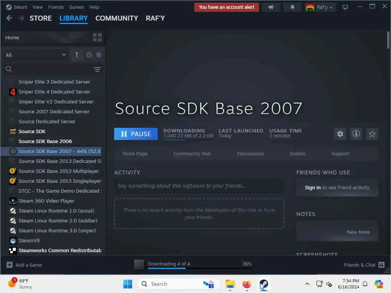This screenshot has width=391, height=293.
Task: Add Source SDK Base 2007 to favorites
Action: pos(372,134)
